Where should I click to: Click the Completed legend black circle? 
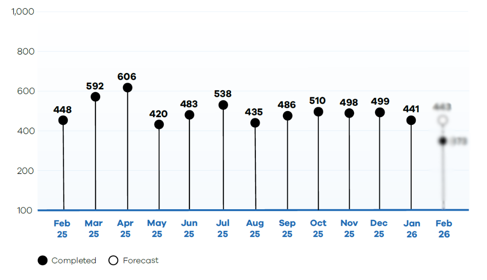(x=43, y=261)
